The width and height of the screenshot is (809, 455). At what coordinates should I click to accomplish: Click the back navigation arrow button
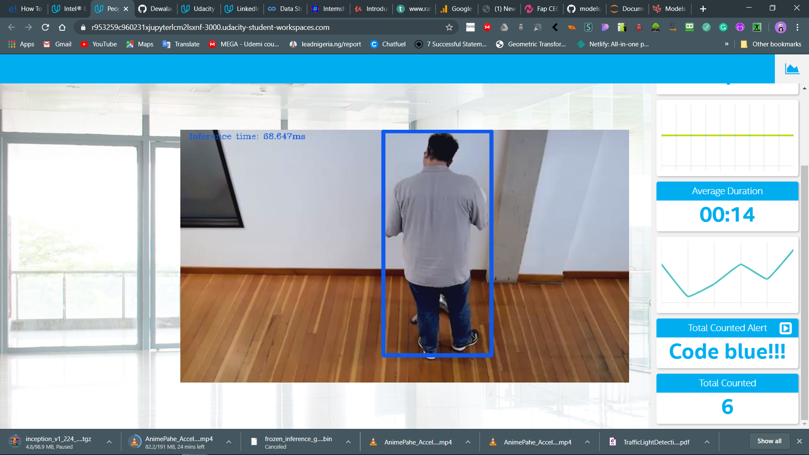[x=12, y=27]
